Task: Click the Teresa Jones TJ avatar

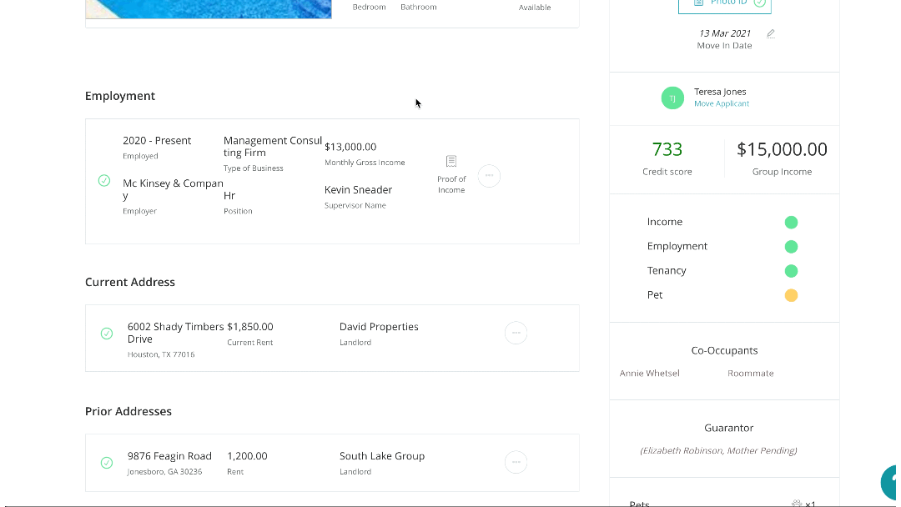Action: [x=672, y=98]
